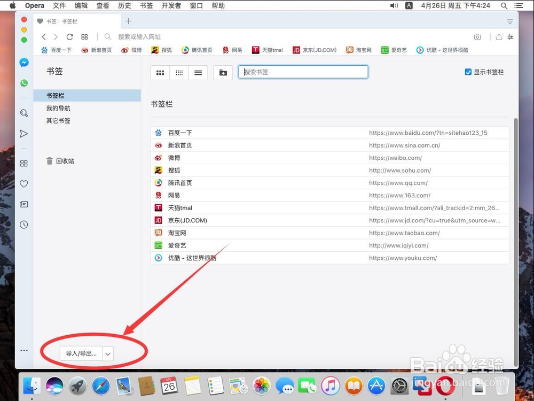The width and height of the screenshot is (534, 401).
Task: Reload the page
Action: pyautogui.click(x=70, y=37)
